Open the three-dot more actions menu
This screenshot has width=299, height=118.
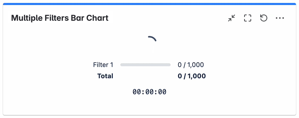click(x=280, y=18)
